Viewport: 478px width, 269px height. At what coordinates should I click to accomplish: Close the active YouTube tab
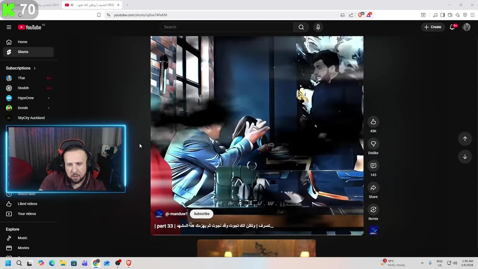coord(118,5)
